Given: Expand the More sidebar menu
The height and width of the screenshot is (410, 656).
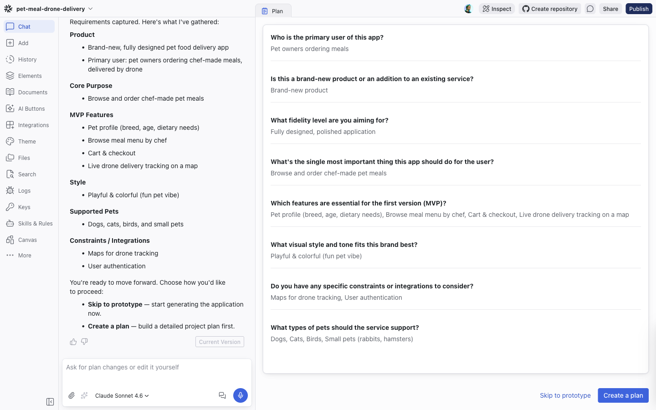Looking at the screenshot, I should 29,256.
